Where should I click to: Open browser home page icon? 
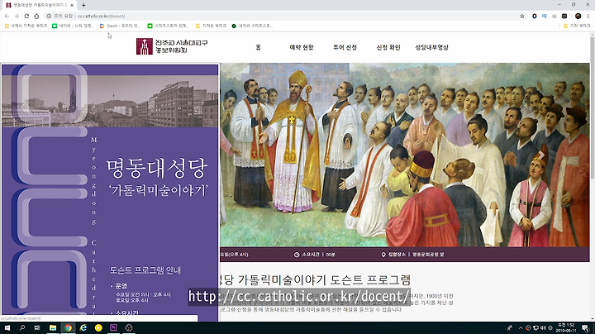coord(36,16)
